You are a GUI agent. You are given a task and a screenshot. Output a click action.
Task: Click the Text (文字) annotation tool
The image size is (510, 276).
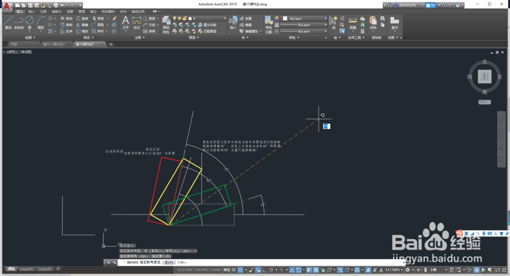125,23
